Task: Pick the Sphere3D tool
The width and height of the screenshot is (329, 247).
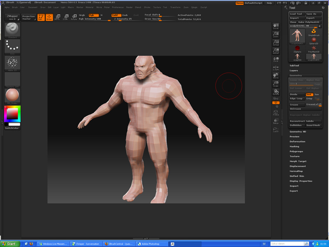Action: [x=314, y=40]
